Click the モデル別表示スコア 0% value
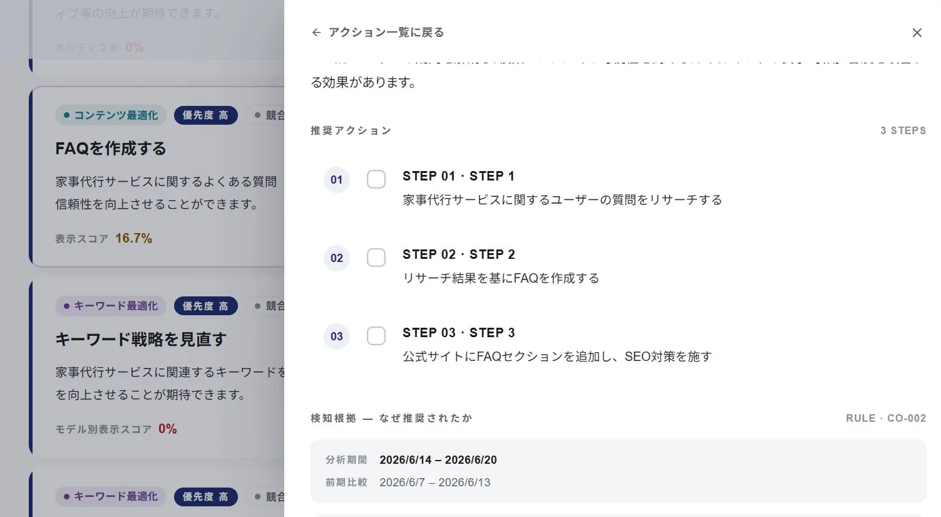Screen dimensions: 941x517 tap(167, 429)
